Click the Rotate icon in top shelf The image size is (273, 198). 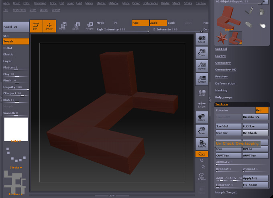click(x=89, y=26)
